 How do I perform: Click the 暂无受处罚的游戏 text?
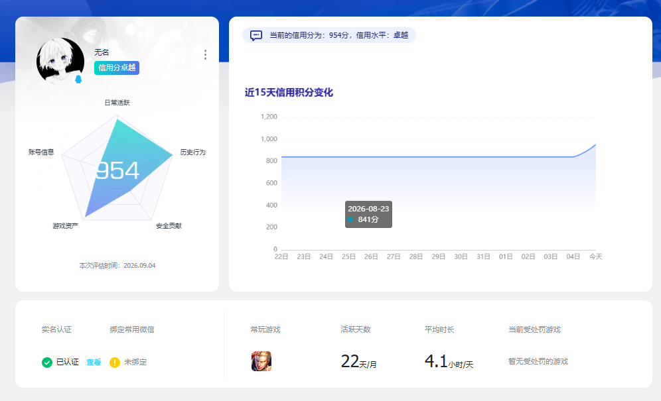pos(538,361)
